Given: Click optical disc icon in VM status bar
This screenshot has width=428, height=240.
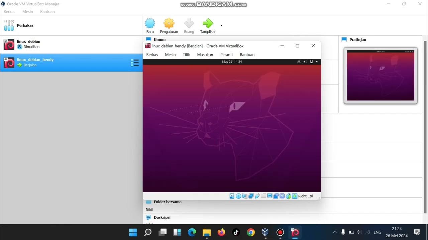Looking at the screenshot, I should click(x=238, y=196).
